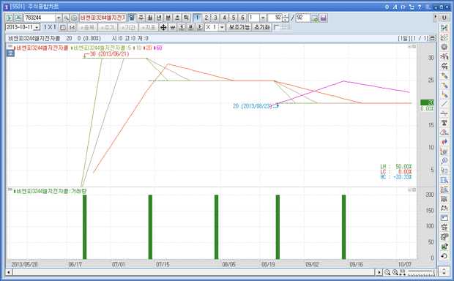This screenshot has height=281, width=454.
Task: Select the 일 daily period toggle
Action: pyautogui.click(x=132, y=18)
